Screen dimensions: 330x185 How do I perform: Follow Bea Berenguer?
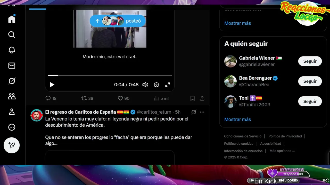pyautogui.click(x=310, y=81)
